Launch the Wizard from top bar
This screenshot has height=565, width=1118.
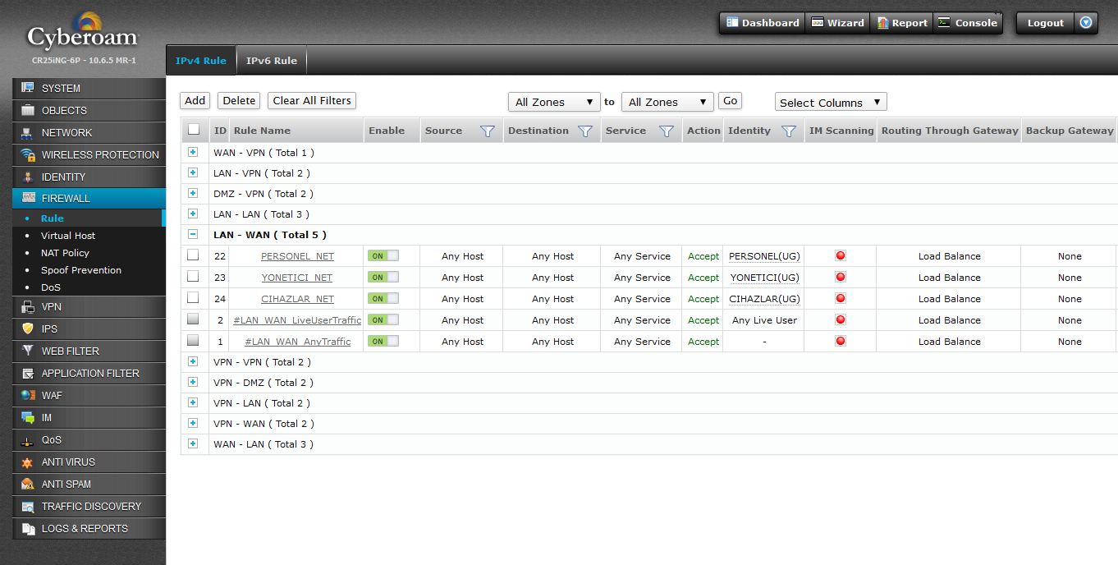[837, 23]
